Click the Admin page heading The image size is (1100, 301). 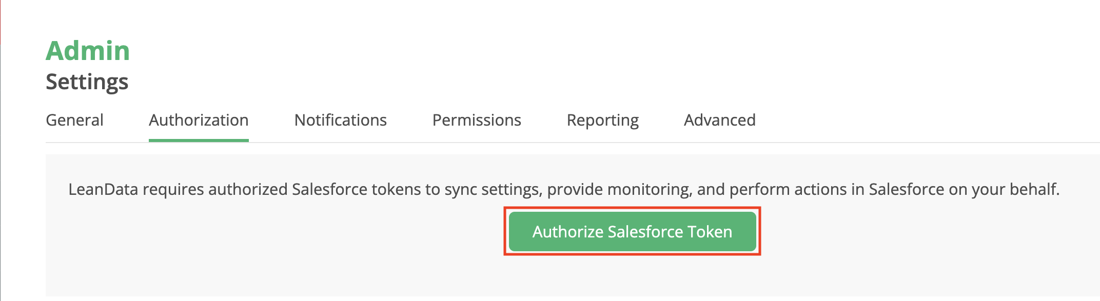pyautogui.click(x=88, y=51)
